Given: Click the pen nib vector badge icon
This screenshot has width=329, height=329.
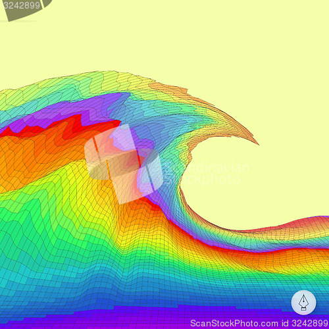Looking at the screenshot, I should 303,303.
